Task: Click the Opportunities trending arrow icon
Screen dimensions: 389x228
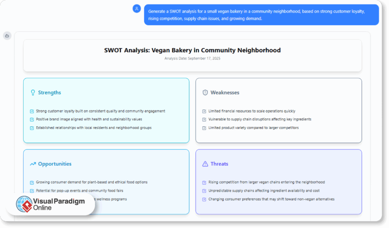Action: pos(33,164)
